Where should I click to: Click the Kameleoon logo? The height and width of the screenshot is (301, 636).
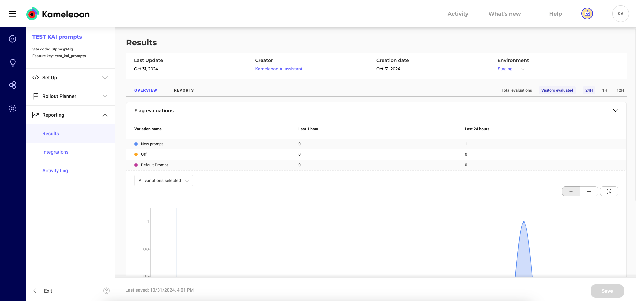(x=58, y=14)
